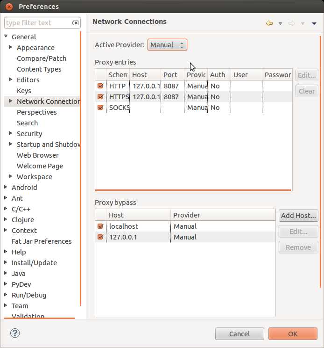This screenshot has height=348, width=324.
Task: Select the localhost bypass host row
Action: (185, 226)
